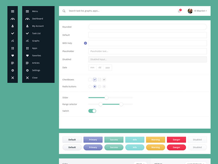Image resolution: width=218 pixels, height=164 pixels.
Task: Select the first empty radio button
Action: point(90,86)
